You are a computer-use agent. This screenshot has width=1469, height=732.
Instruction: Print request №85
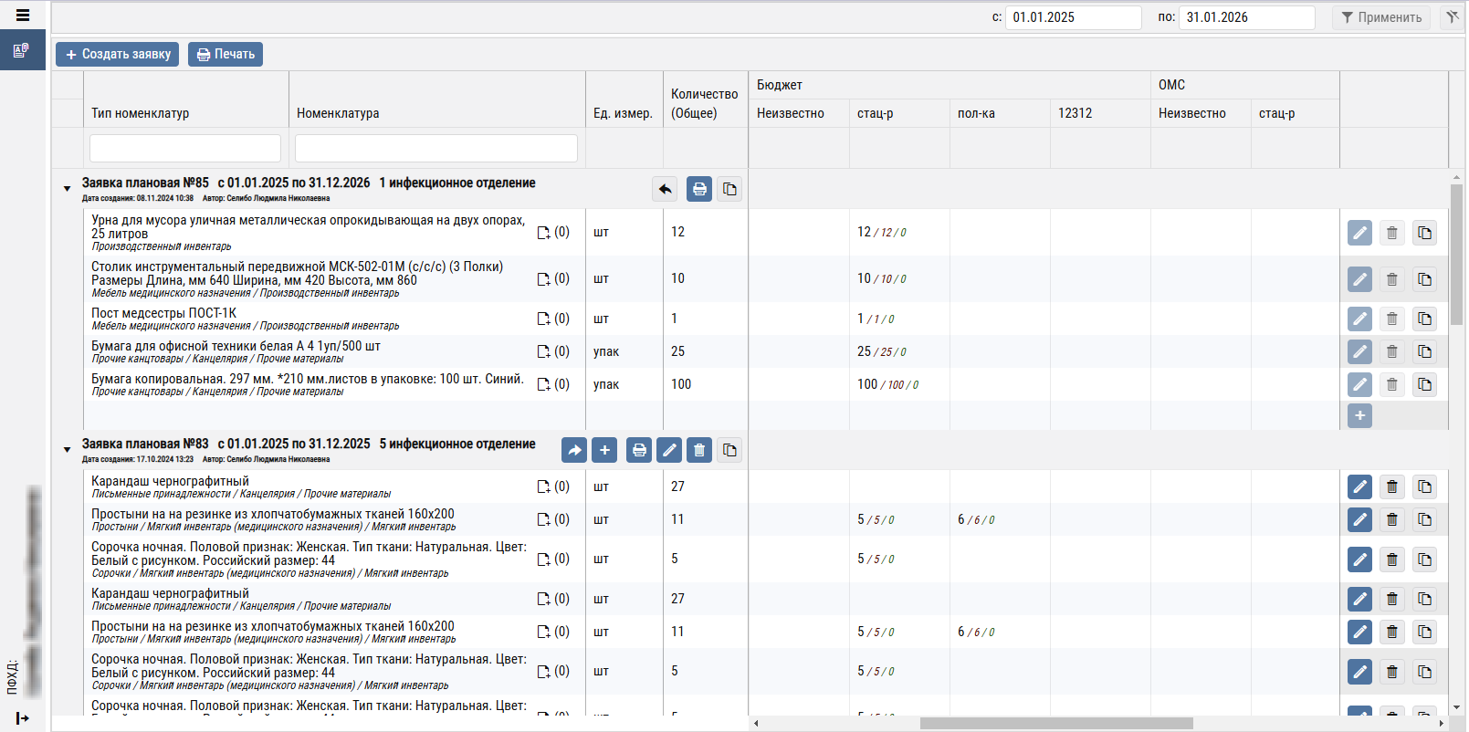click(699, 189)
